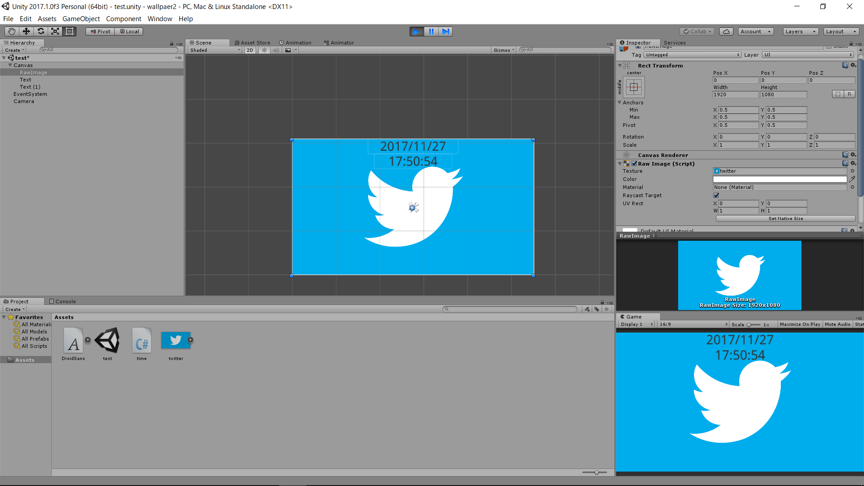This screenshot has height=486, width=864.
Task: Select Text (1) in Hierarchy
Action: click(30, 87)
